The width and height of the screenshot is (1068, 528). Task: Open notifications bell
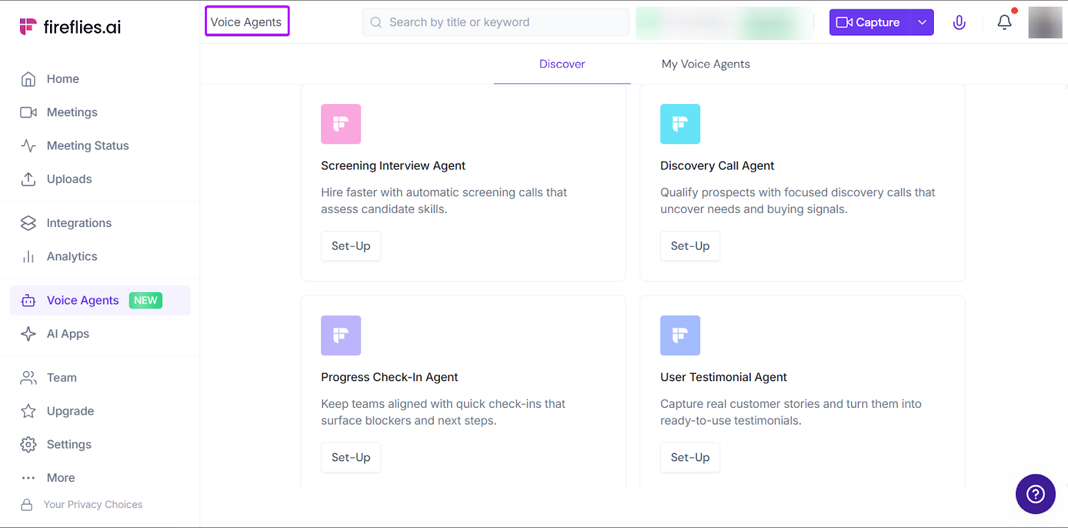click(1005, 22)
